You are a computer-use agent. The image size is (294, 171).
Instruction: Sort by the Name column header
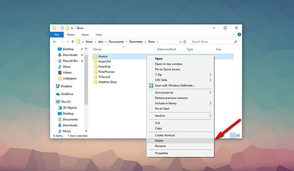tap(97, 49)
